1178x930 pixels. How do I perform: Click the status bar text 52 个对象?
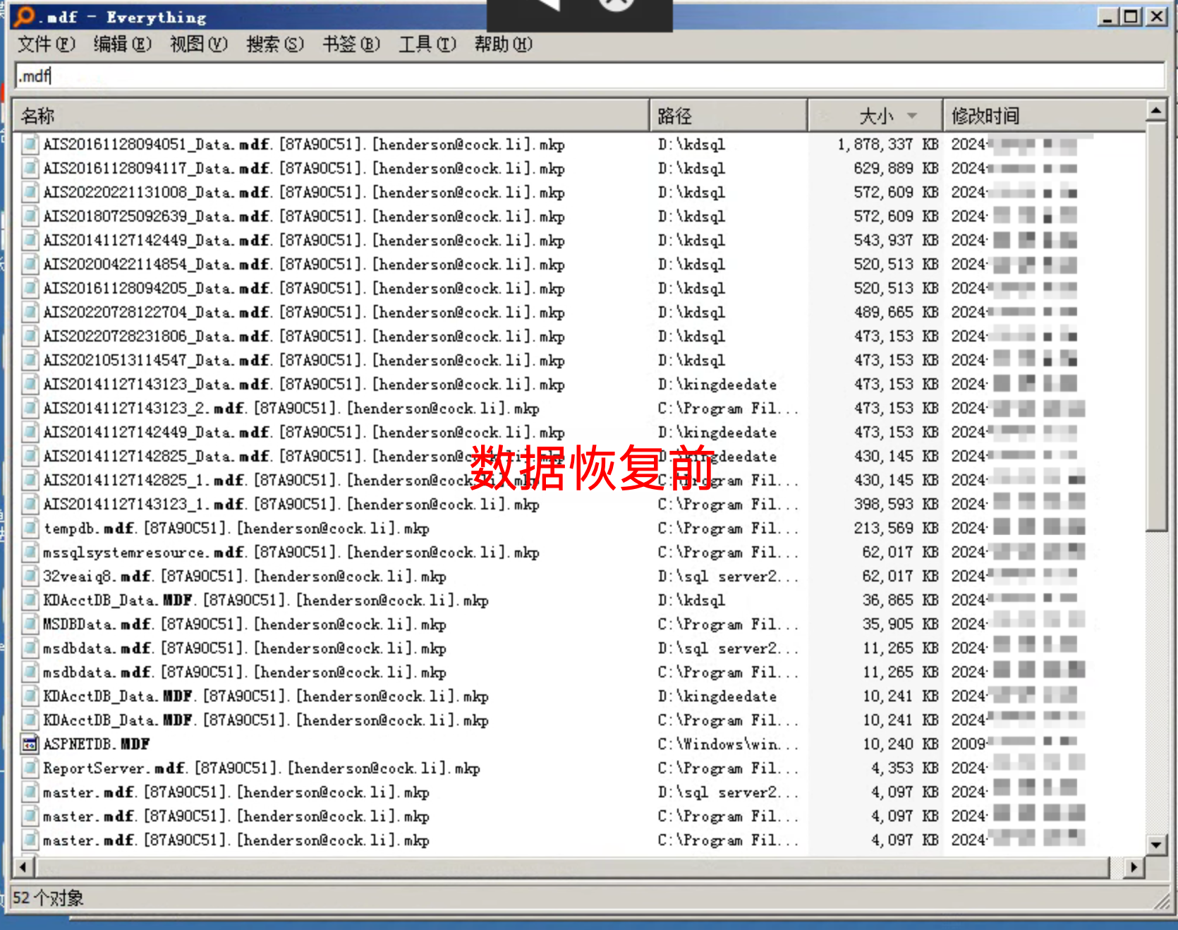click(x=48, y=898)
